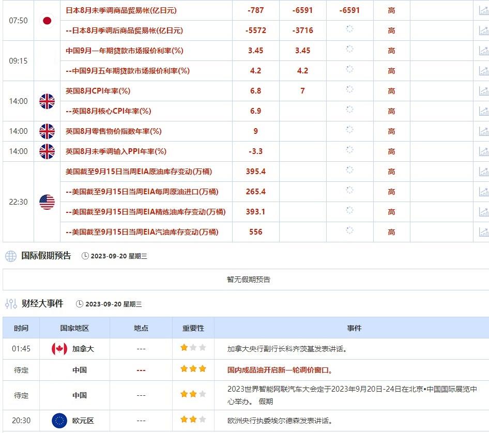Click two-star rating for 欧元区 event
The image size is (489, 433).
(x=193, y=419)
